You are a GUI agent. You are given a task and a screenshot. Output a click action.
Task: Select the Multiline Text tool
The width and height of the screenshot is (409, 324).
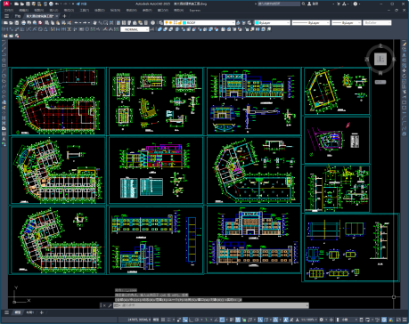coord(4,139)
